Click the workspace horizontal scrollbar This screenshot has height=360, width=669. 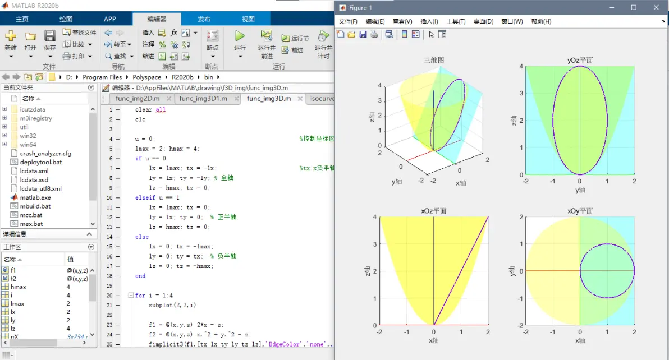(x=34, y=343)
